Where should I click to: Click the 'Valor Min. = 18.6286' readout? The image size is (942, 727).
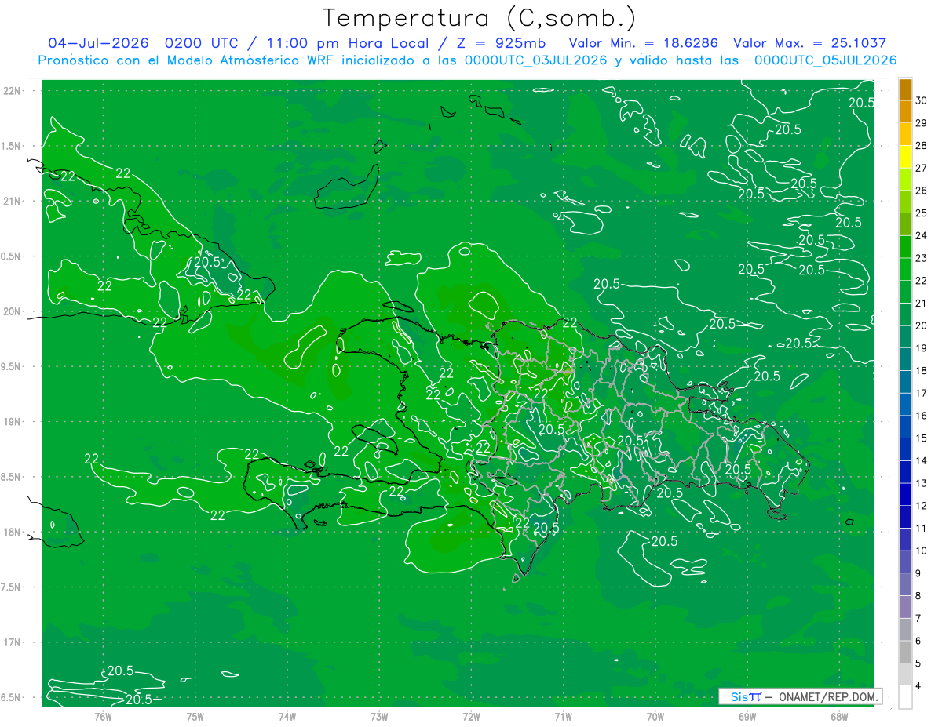tap(644, 43)
